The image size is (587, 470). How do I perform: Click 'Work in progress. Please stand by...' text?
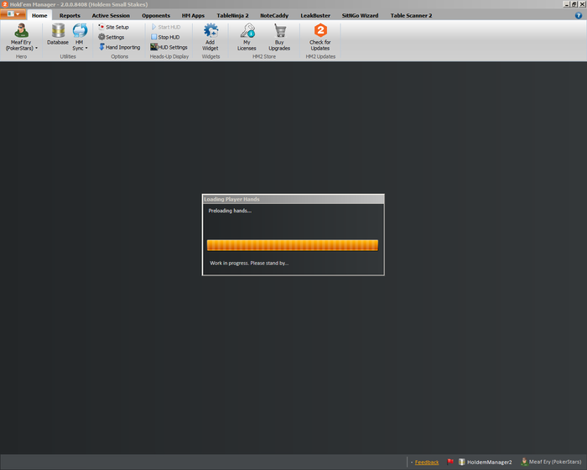click(249, 263)
